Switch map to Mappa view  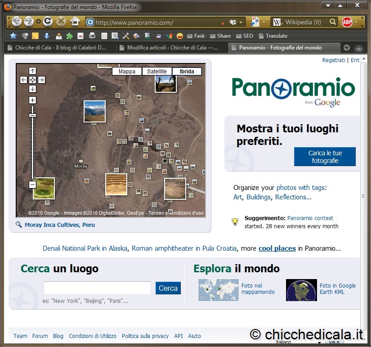point(127,72)
